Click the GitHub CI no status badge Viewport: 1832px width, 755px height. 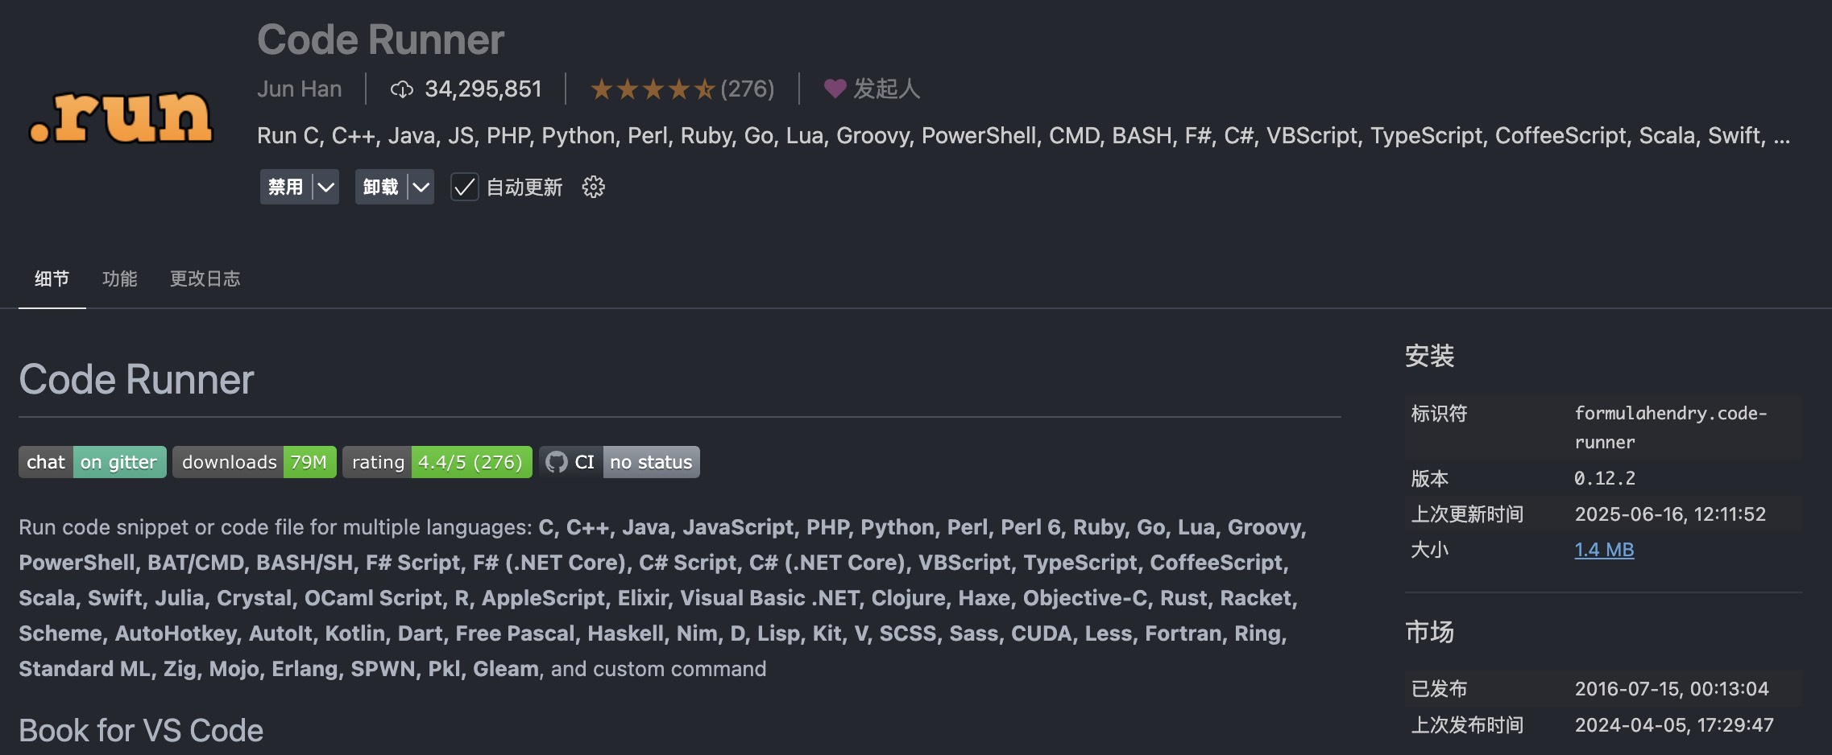coord(620,462)
